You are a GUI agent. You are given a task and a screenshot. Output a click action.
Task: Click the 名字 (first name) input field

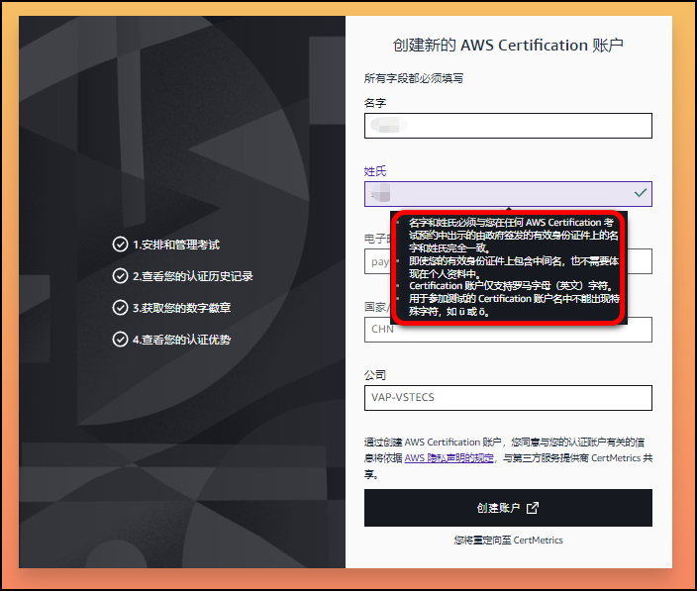508,126
